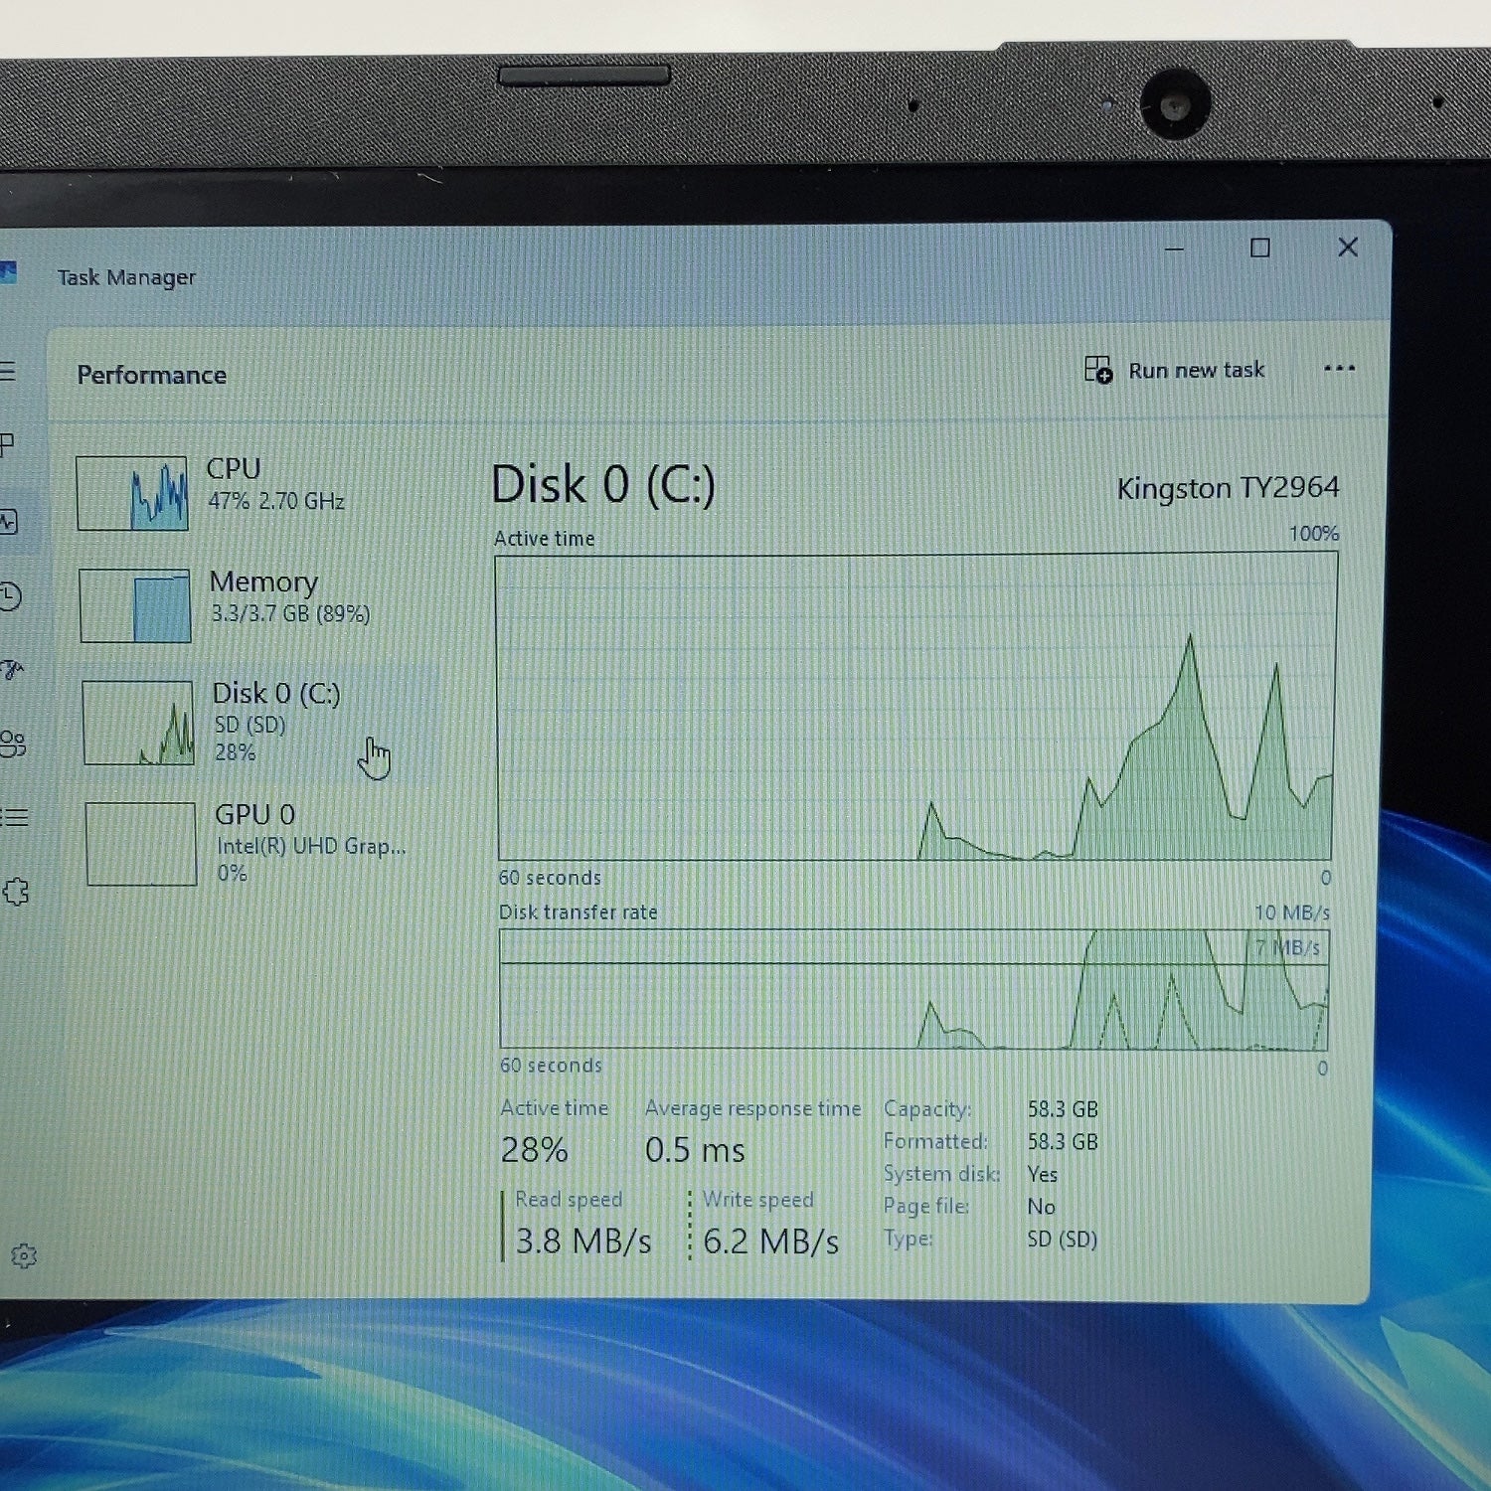Select the Performance page icon in sidebar
Image resolution: width=1491 pixels, height=1491 pixels.
click(x=9, y=521)
